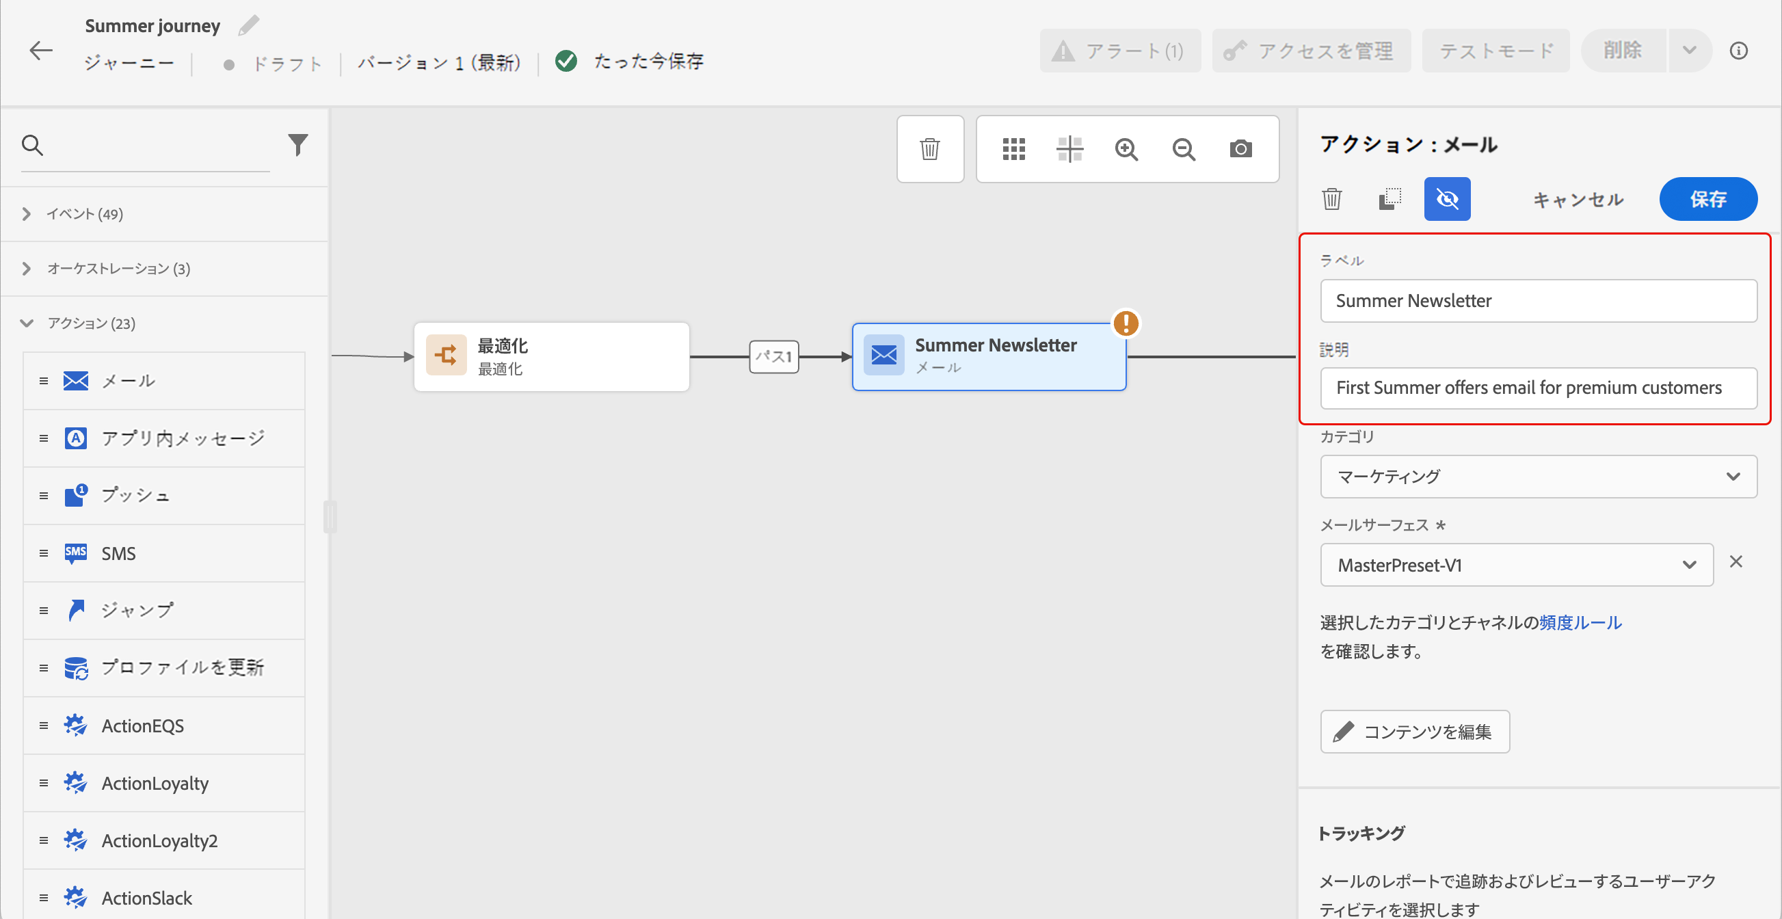1782x919 pixels.
Task: Click the zoom out magnifier icon
Action: click(1183, 148)
